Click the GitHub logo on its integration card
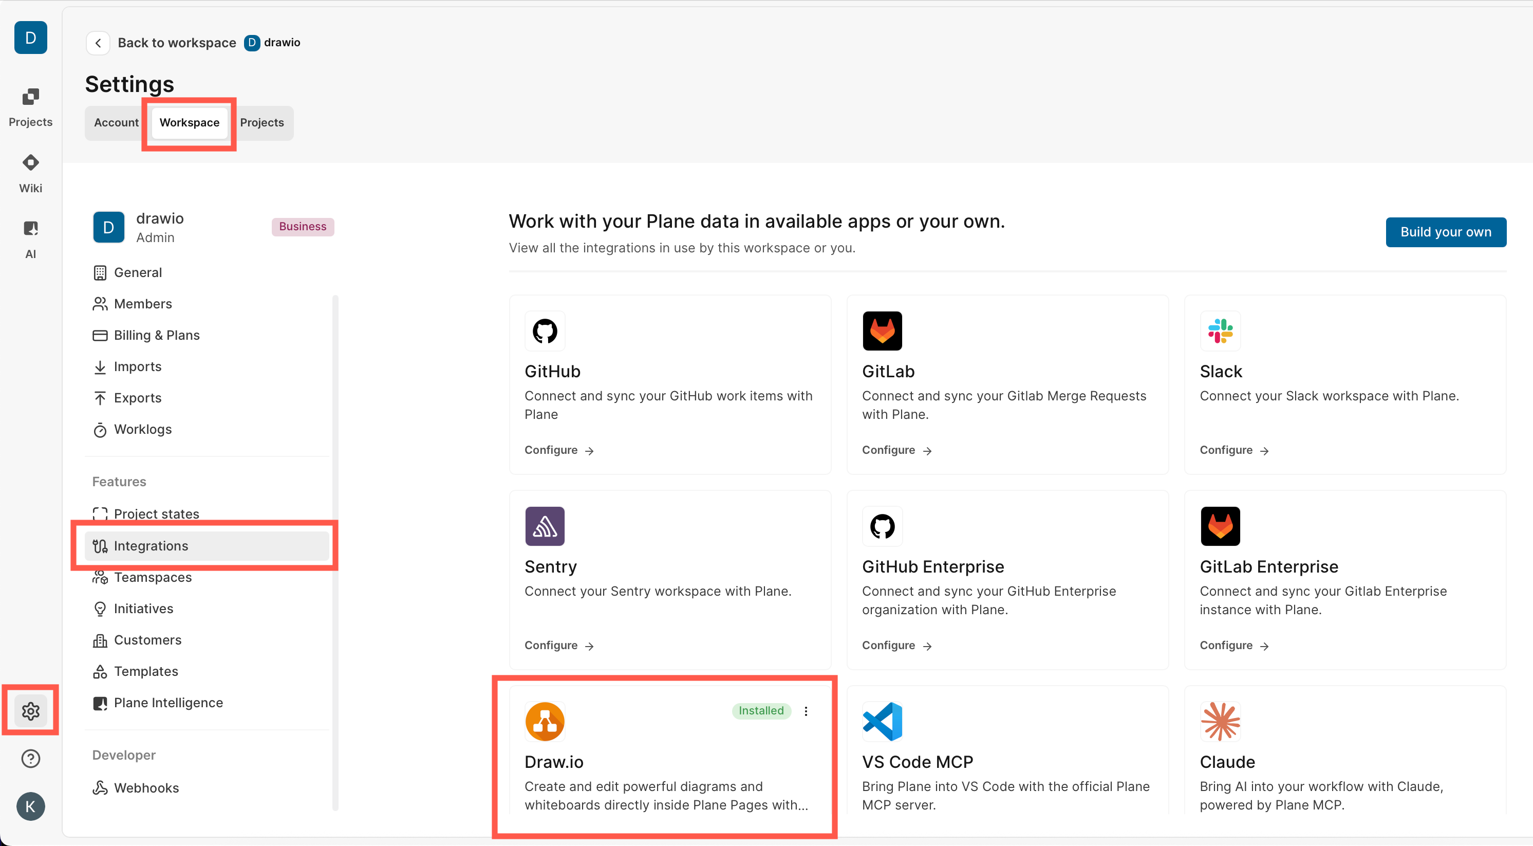 (x=545, y=331)
